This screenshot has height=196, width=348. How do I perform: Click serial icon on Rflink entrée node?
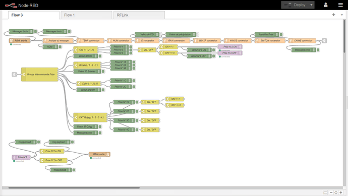click(11, 41)
